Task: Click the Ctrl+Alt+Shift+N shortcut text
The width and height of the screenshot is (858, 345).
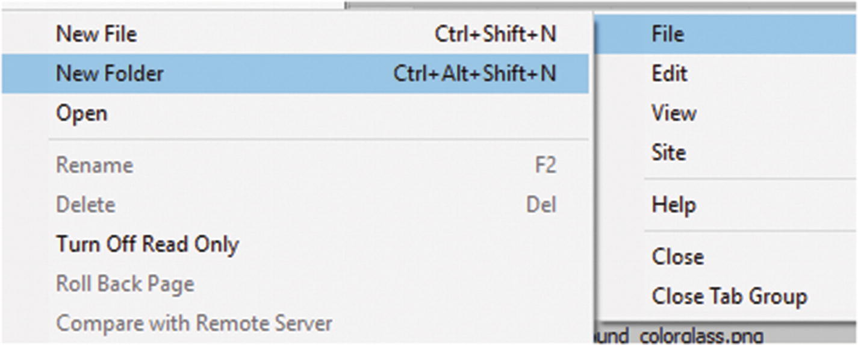Action: coord(474,73)
